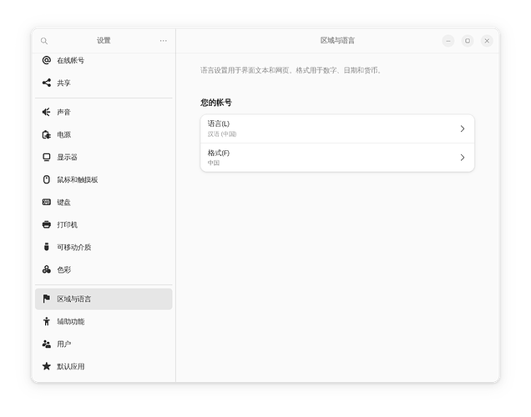Click the 辅助功能 accessibility icon
The height and width of the screenshot is (417, 531).
coord(47,321)
